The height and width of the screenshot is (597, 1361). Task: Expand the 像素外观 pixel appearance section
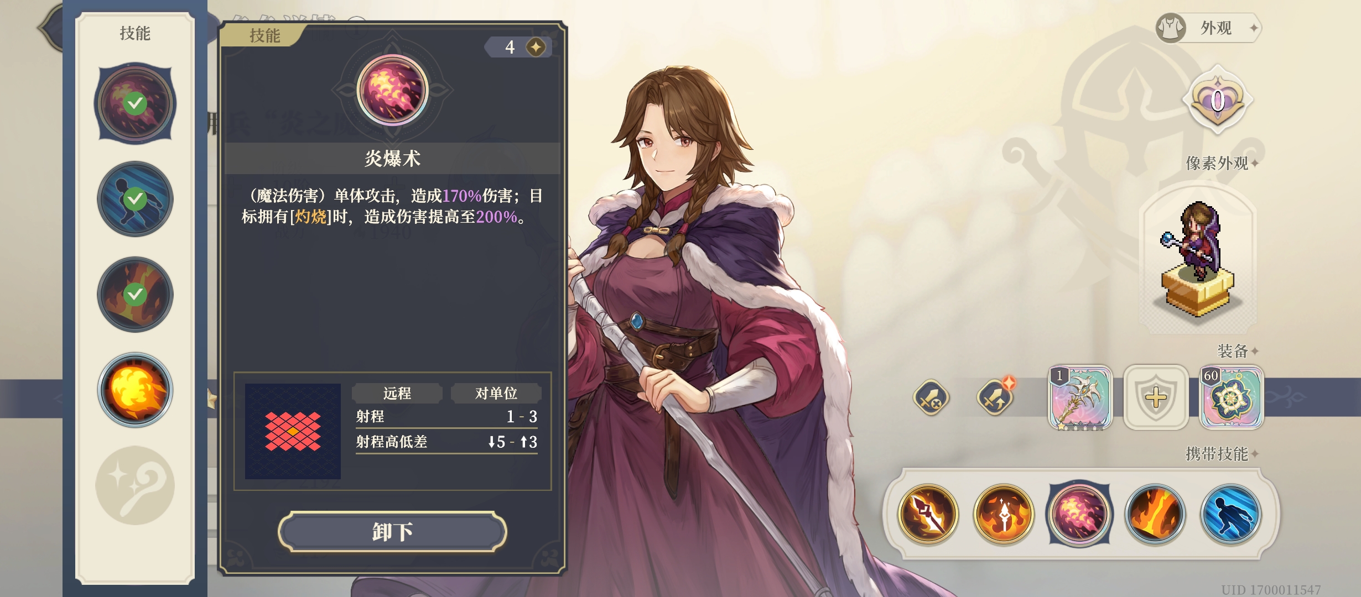click(x=1222, y=163)
